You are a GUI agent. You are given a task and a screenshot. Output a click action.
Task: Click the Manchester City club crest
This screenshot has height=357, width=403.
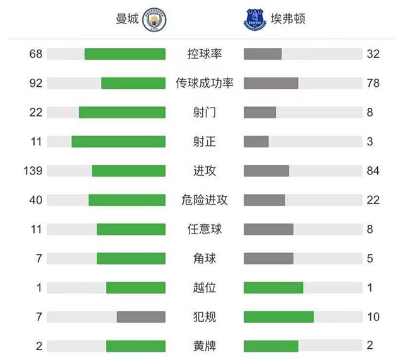152,19
